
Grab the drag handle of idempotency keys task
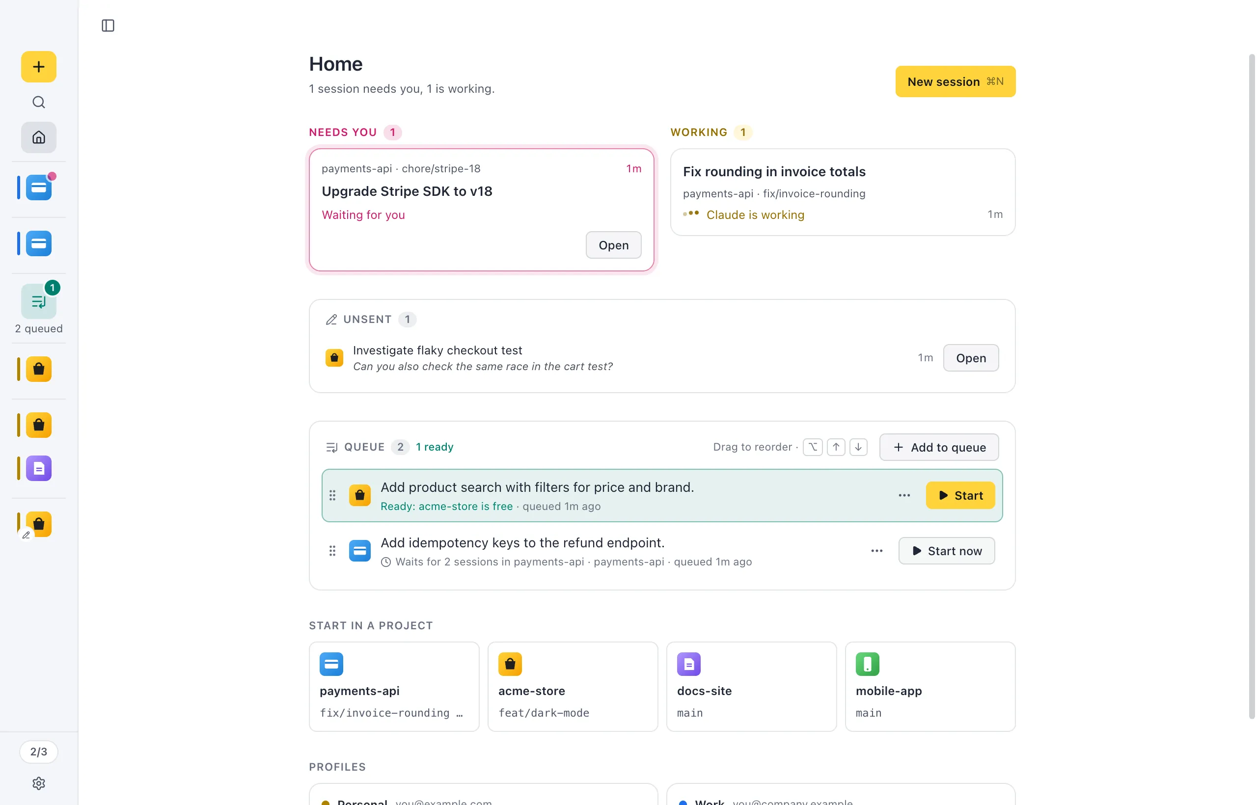[x=332, y=551]
